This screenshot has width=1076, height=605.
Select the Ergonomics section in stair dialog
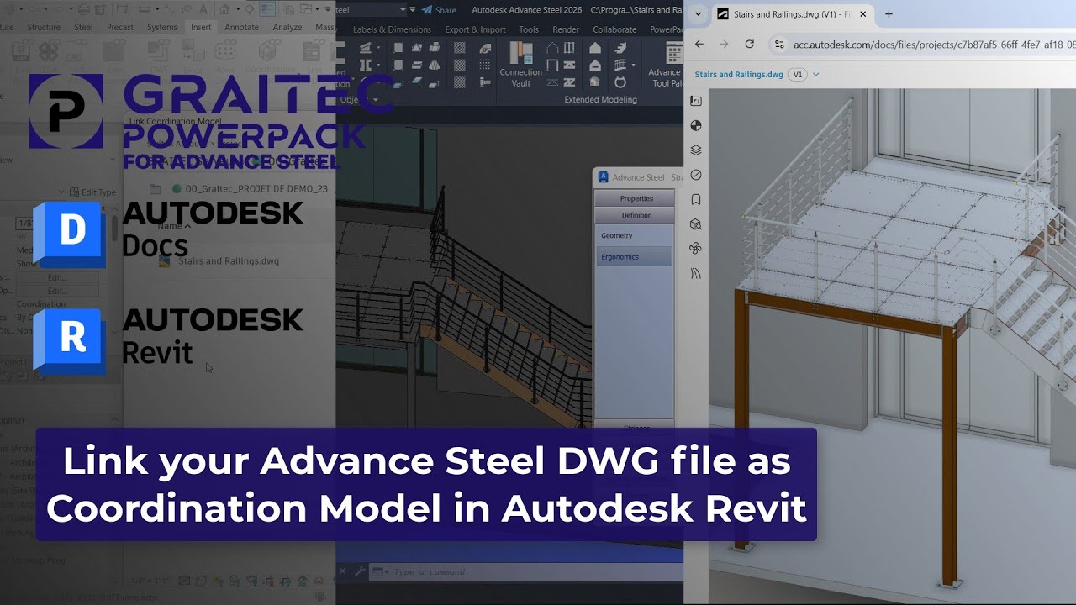point(634,256)
